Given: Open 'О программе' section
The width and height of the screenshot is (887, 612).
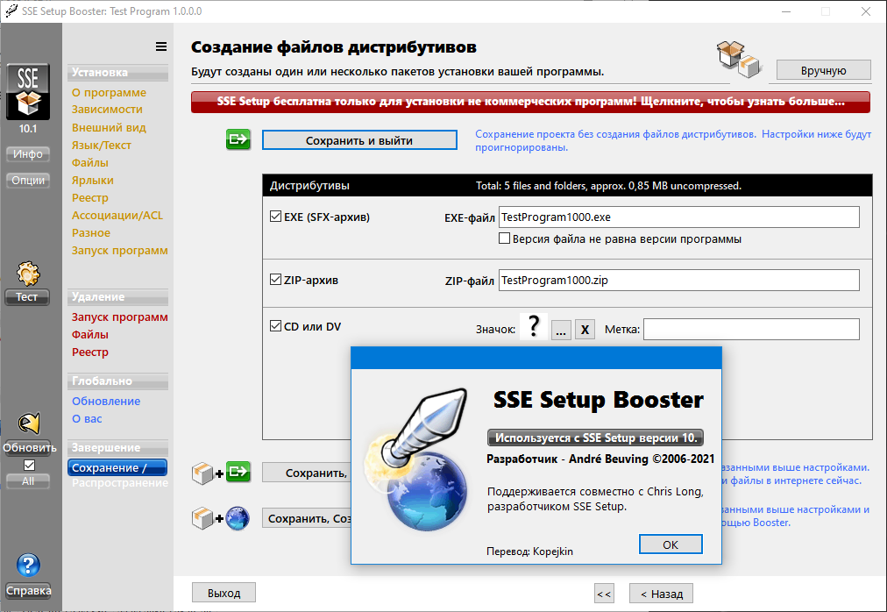Looking at the screenshot, I should (109, 92).
